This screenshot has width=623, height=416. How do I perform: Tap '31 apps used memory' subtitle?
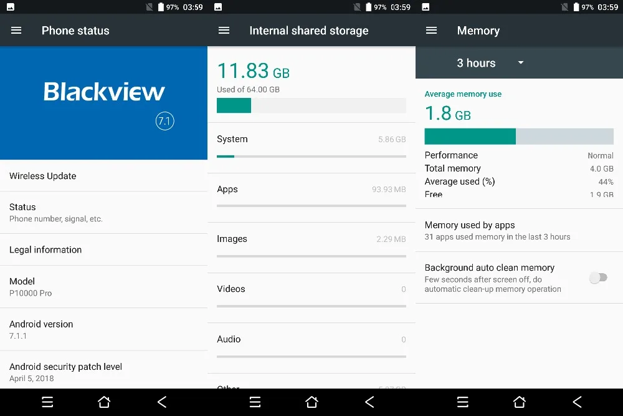click(x=497, y=236)
